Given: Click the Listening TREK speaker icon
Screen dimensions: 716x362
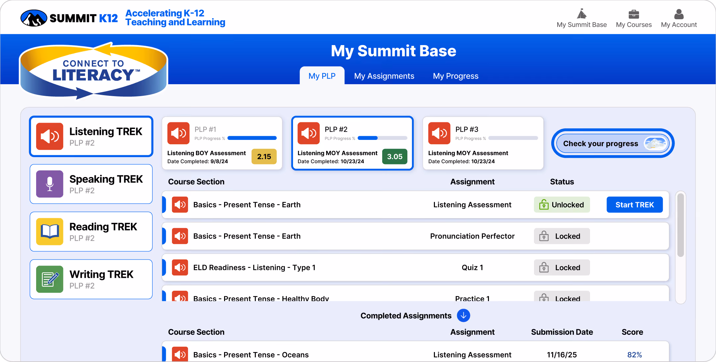Looking at the screenshot, I should click(x=50, y=136).
